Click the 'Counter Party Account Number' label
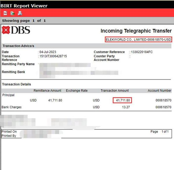The height and width of the screenshot is (170, 174). [x=106, y=58]
